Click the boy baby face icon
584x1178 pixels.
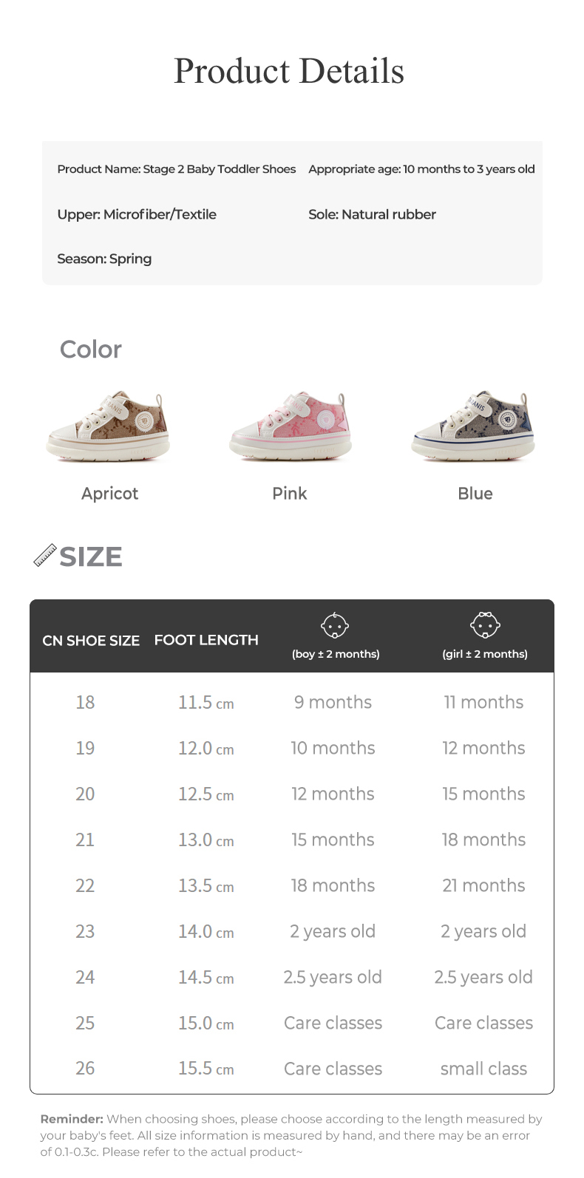click(x=335, y=625)
